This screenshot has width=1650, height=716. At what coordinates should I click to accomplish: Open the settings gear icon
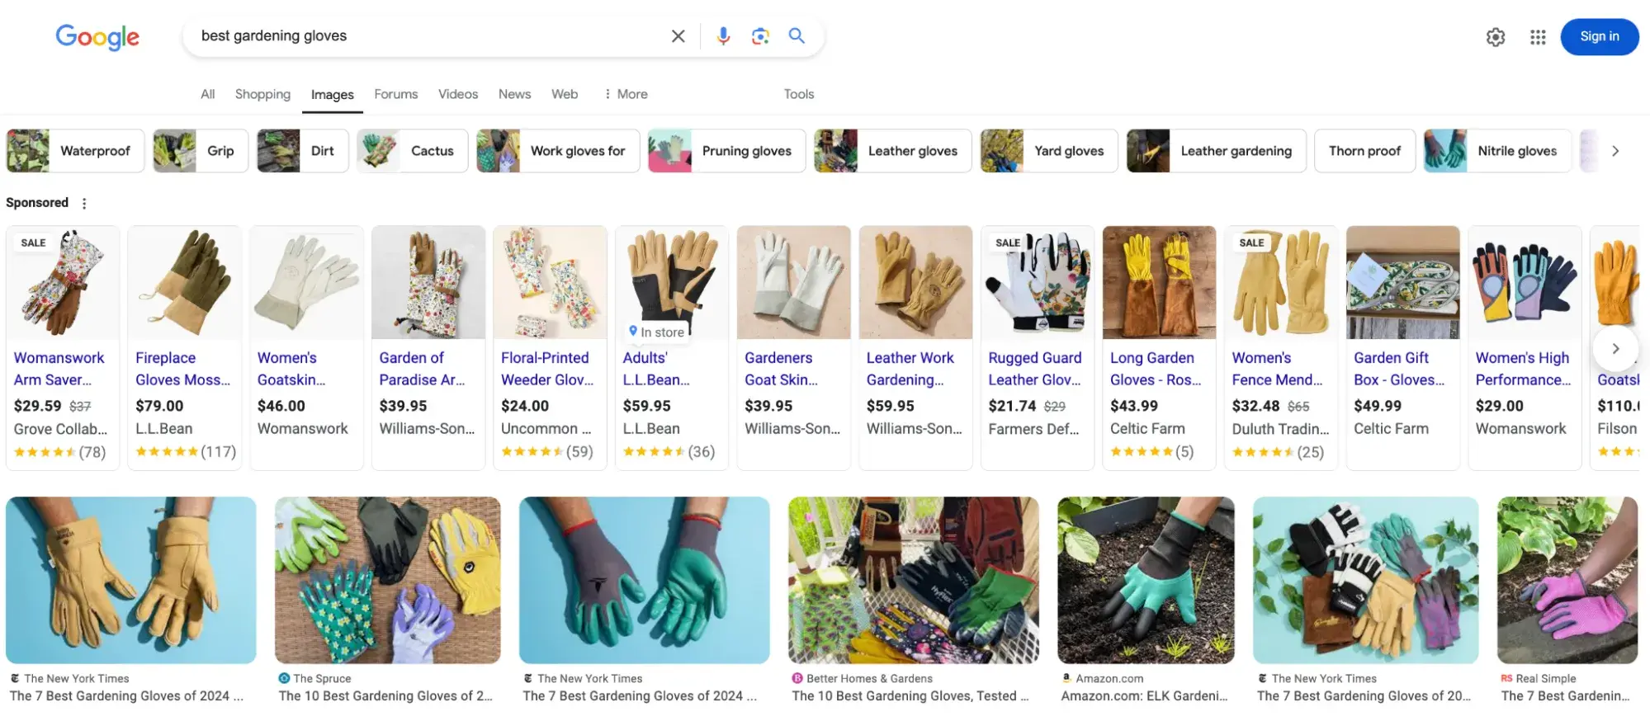[x=1495, y=37]
